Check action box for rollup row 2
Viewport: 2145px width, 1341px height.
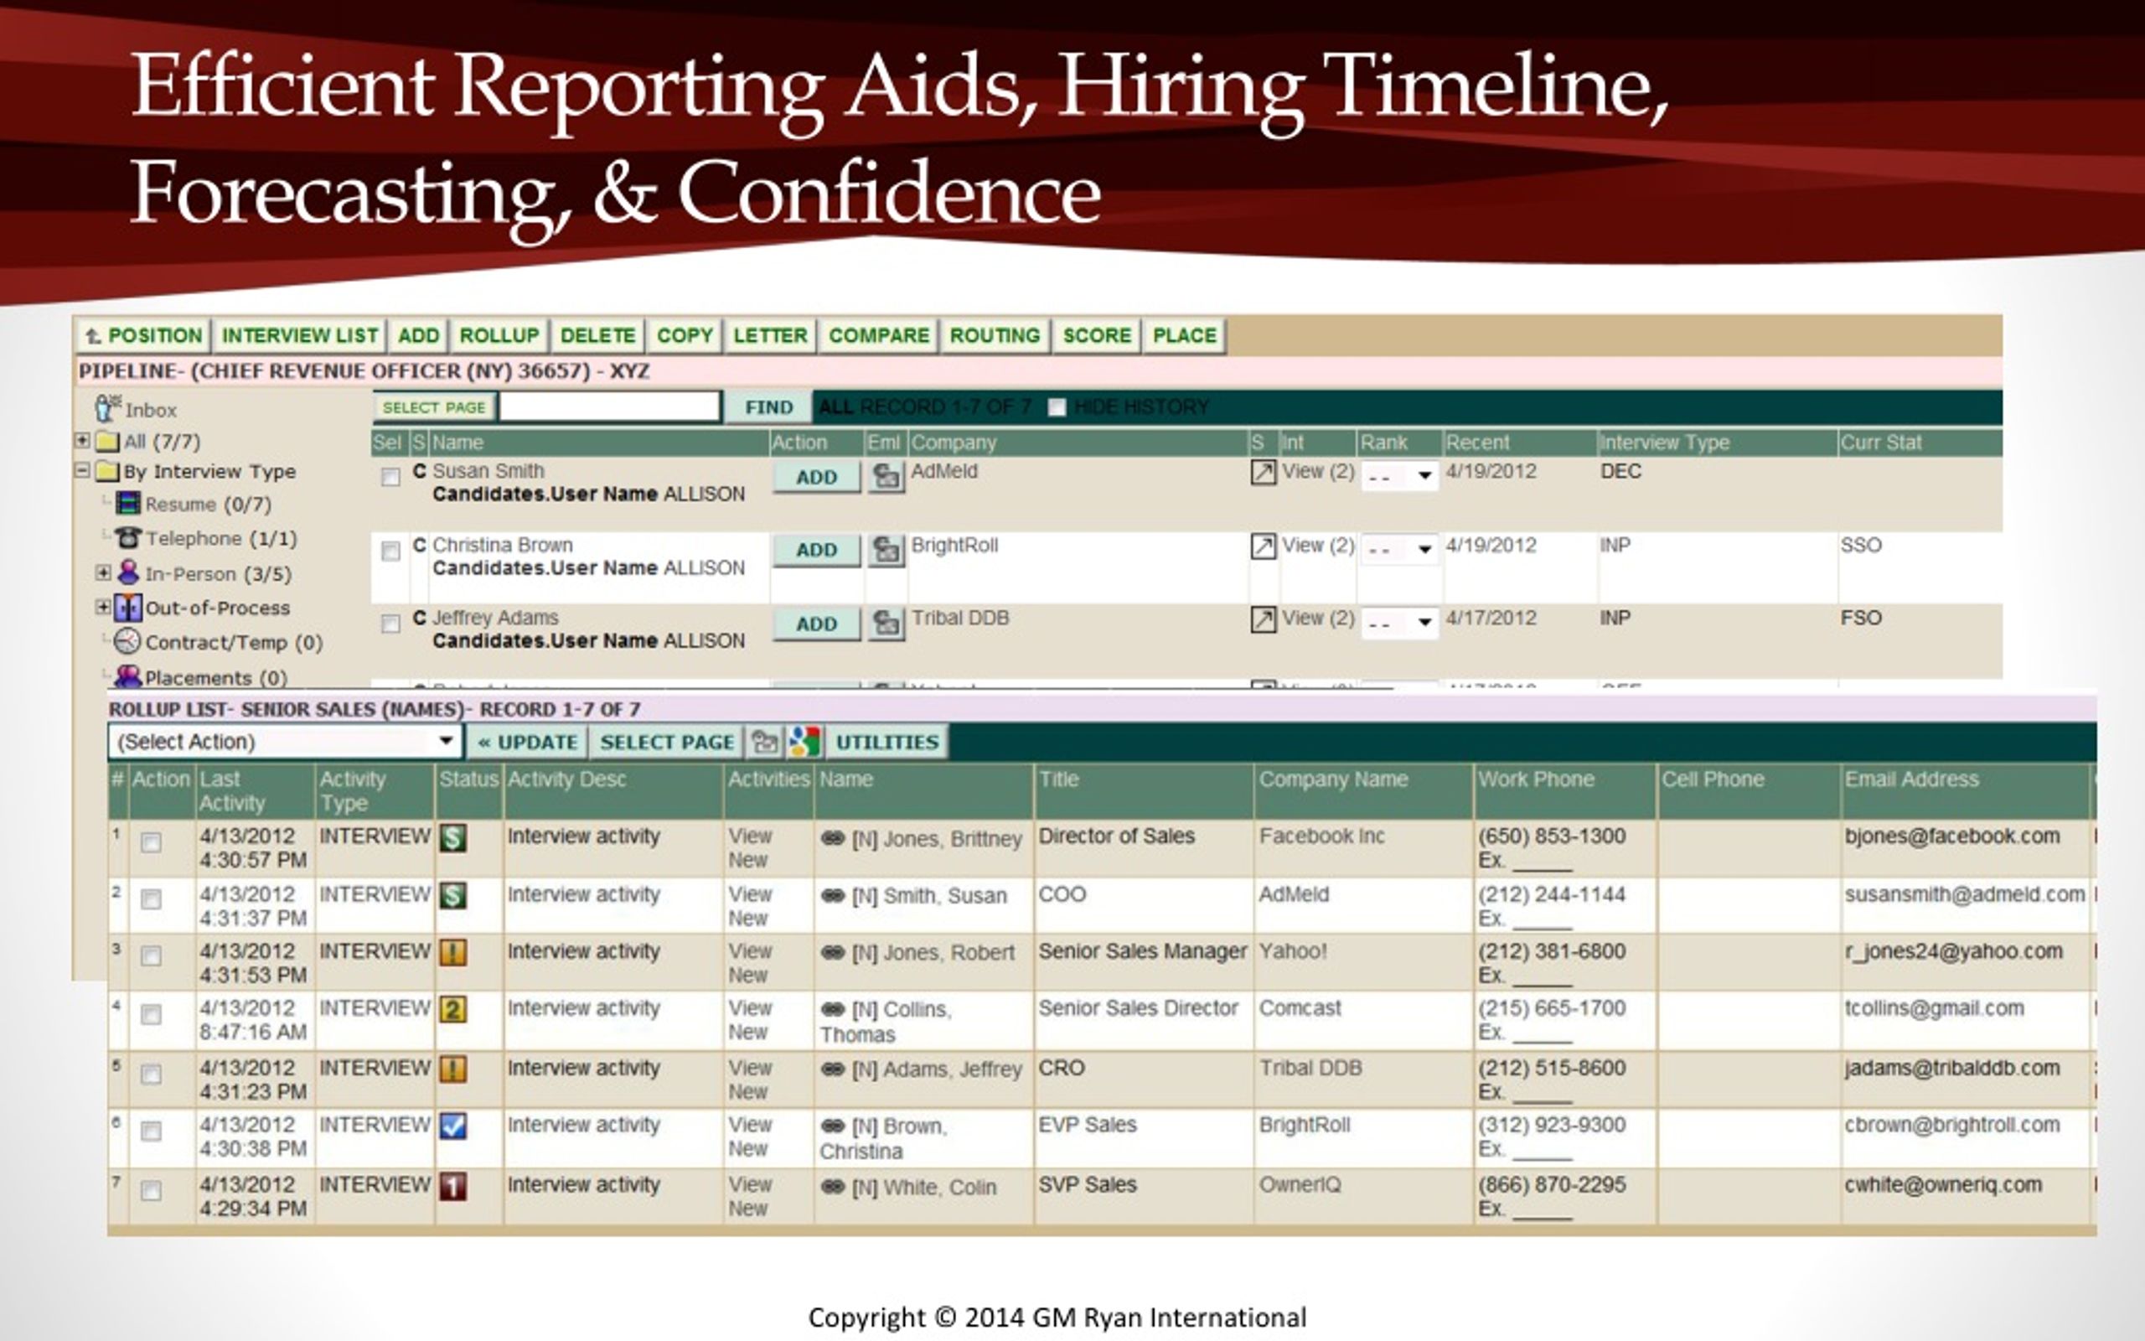(x=152, y=899)
